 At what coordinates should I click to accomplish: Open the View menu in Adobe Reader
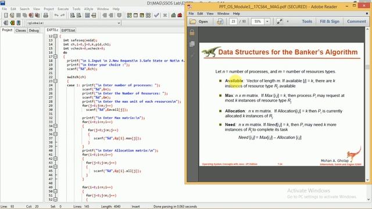click(x=210, y=13)
